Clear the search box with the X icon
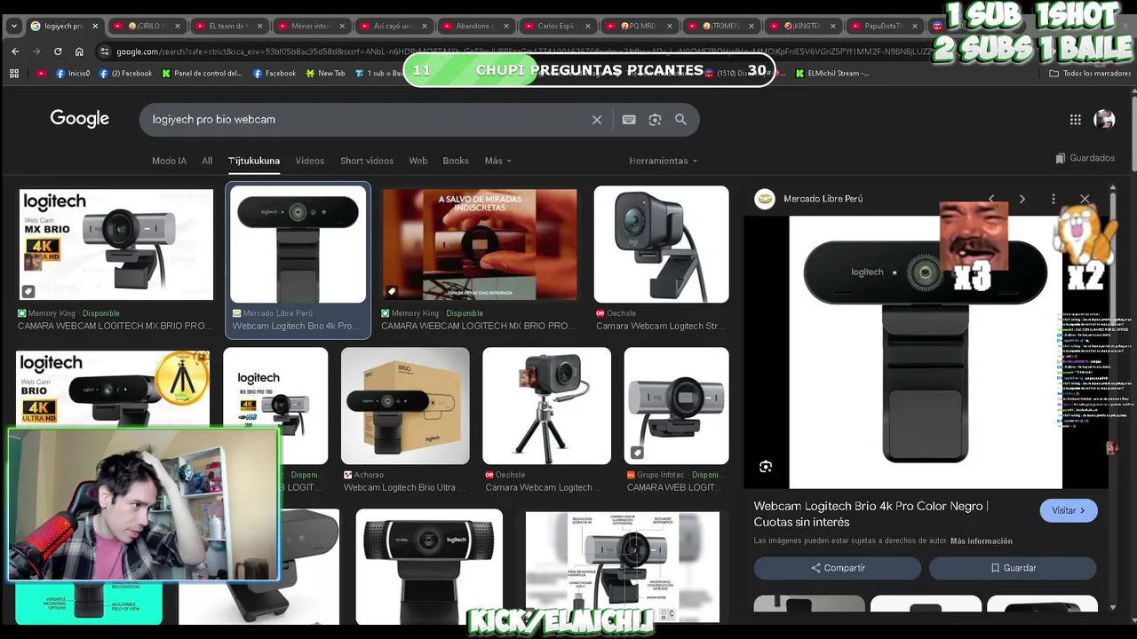Image resolution: width=1137 pixels, height=639 pixels. 597,120
